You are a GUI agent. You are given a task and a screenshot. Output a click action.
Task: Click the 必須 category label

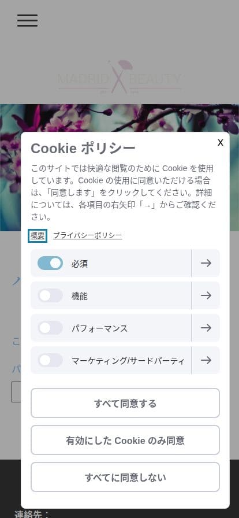pos(80,264)
